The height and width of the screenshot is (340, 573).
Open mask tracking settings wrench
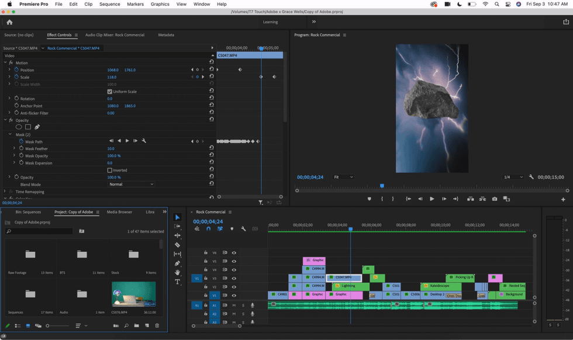click(x=144, y=141)
